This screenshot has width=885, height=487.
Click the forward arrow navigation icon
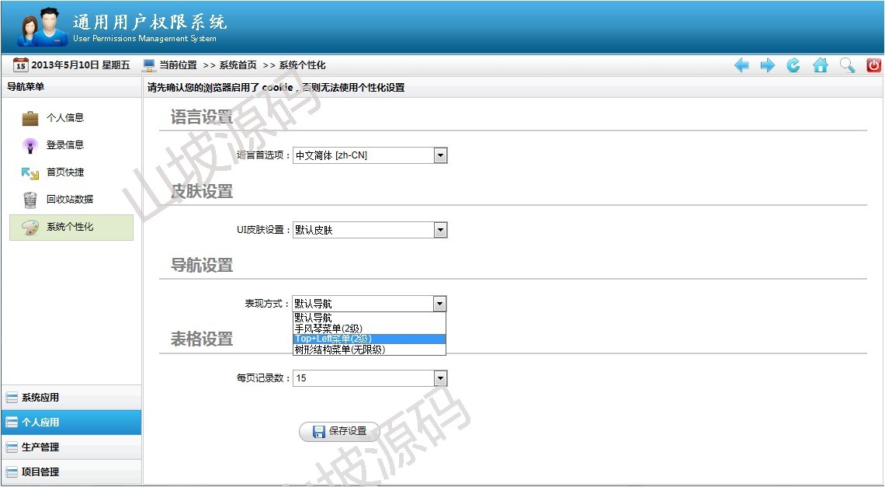768,65
